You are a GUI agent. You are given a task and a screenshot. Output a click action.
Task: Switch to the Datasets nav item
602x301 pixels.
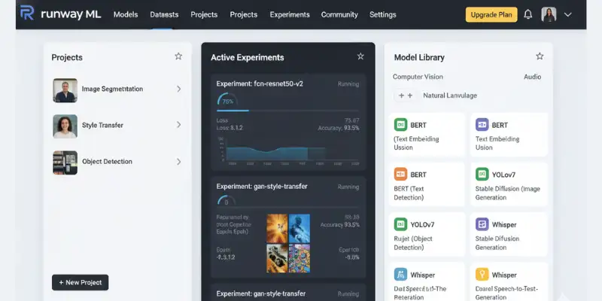pos(164,14)
